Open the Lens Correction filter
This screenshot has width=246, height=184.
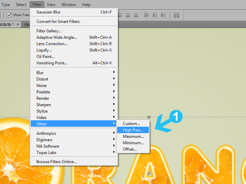74,44
